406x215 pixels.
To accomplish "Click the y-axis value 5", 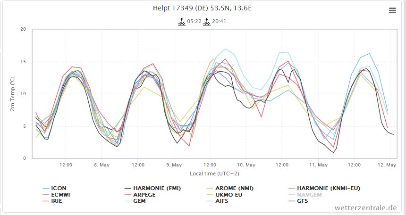I will pos(25,126).
